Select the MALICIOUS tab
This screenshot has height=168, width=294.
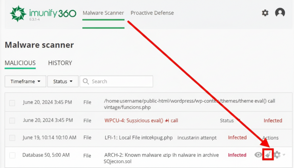point(20,63)
